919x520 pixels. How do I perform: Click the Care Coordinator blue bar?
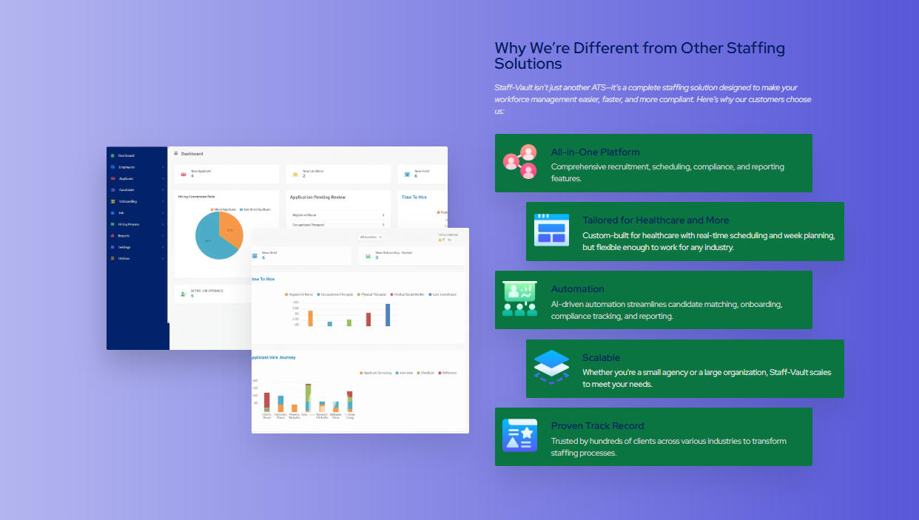388,314
